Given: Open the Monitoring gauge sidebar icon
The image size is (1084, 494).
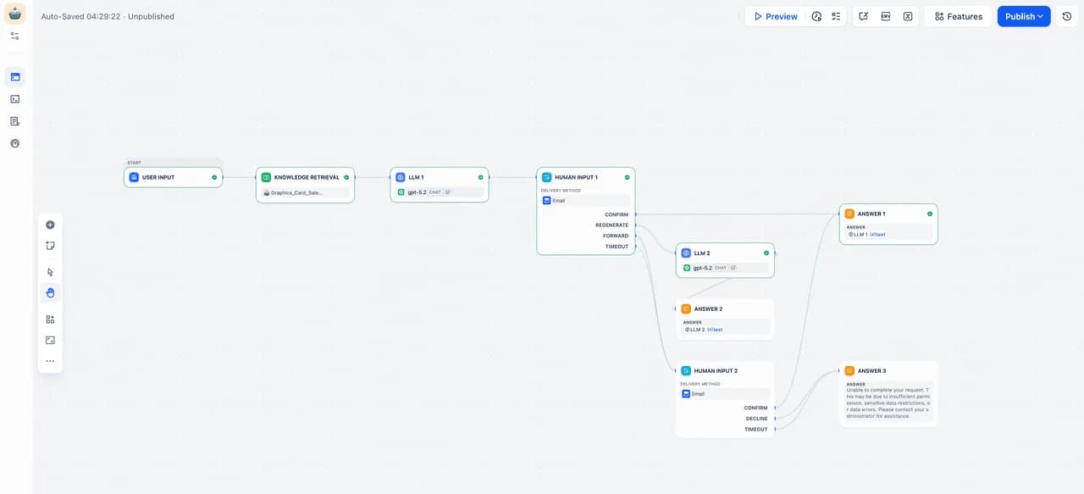Looking at the screenshot, I should coord(14,143).
